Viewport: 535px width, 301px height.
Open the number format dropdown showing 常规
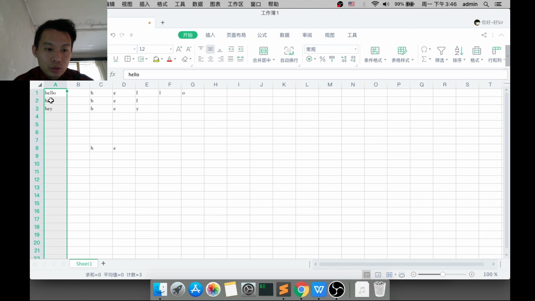tap(355, 49)
